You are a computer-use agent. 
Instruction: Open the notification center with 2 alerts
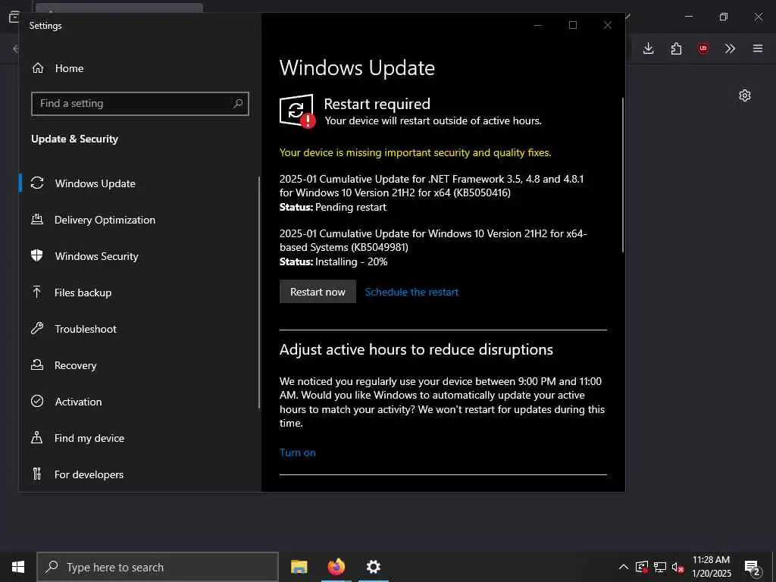pos(753,567)
